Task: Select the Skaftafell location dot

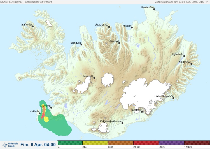Action: (x=142, y=112)
